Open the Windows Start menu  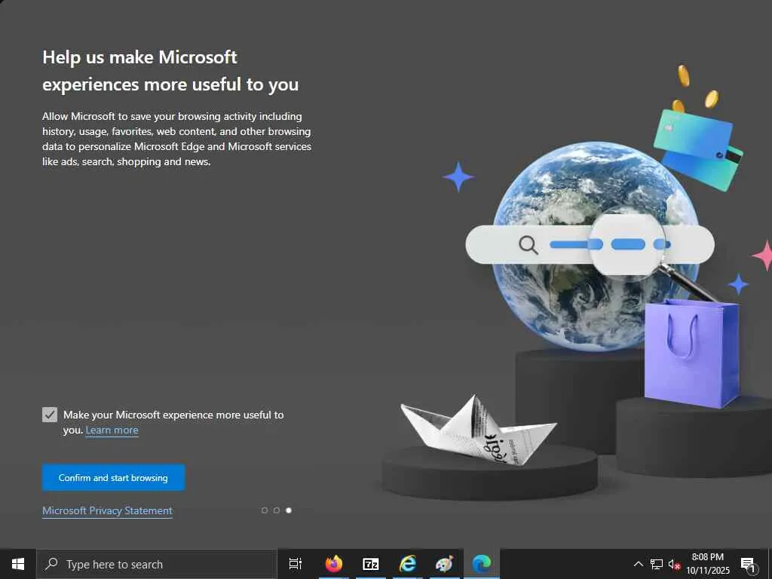pyautogui.click(x=18, y=564)
